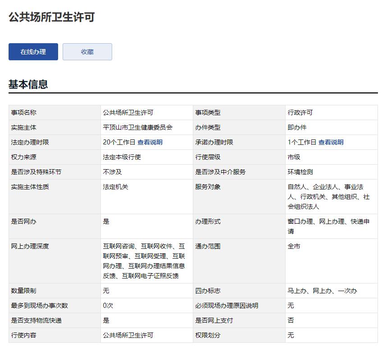Click the 办件类型 label
This screenshot has width=382, height=346.
(208, 127)
